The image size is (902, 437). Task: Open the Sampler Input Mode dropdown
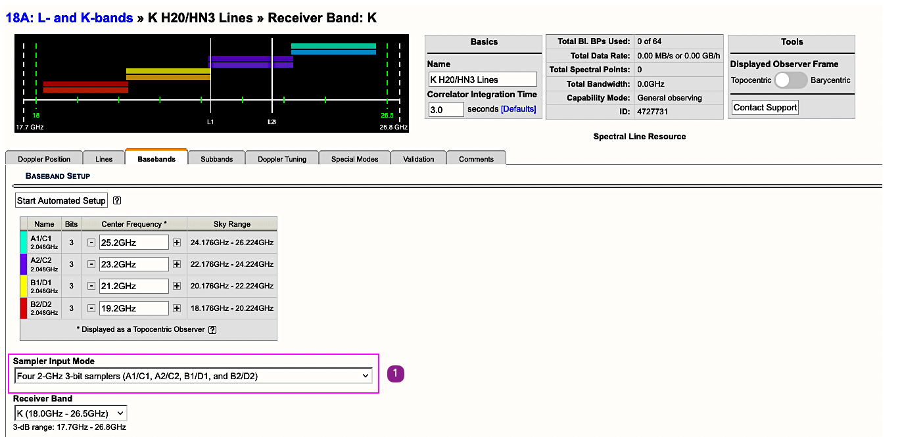pos(193,376)
